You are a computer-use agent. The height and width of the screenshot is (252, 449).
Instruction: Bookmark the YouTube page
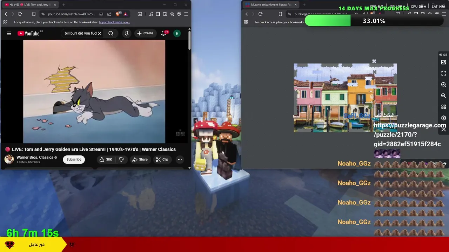pyautogui.click(x=34, y=14)
